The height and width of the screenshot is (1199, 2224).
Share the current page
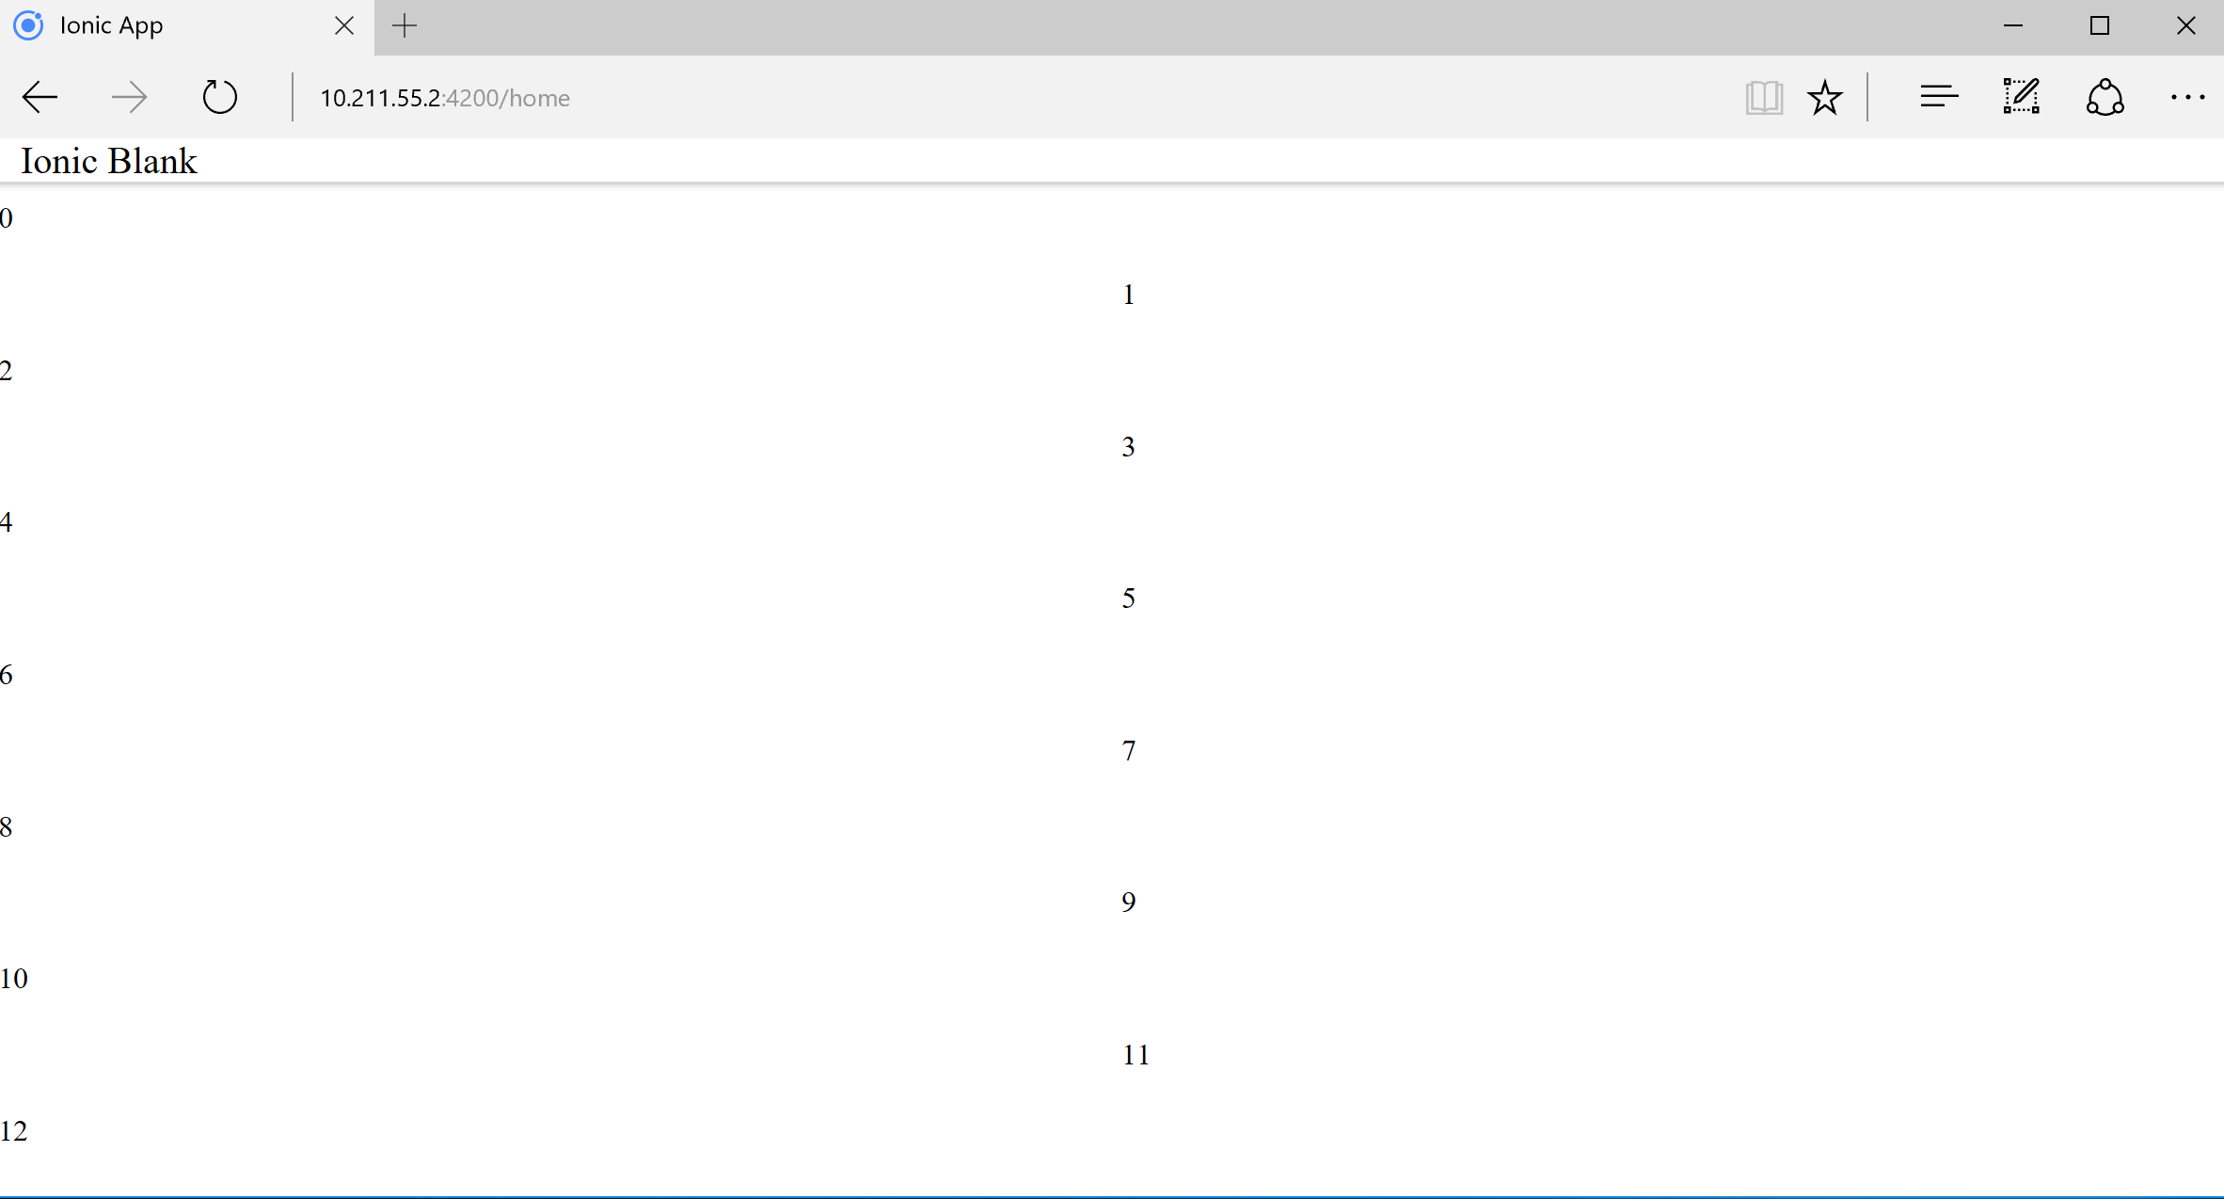click(2105, 97)
